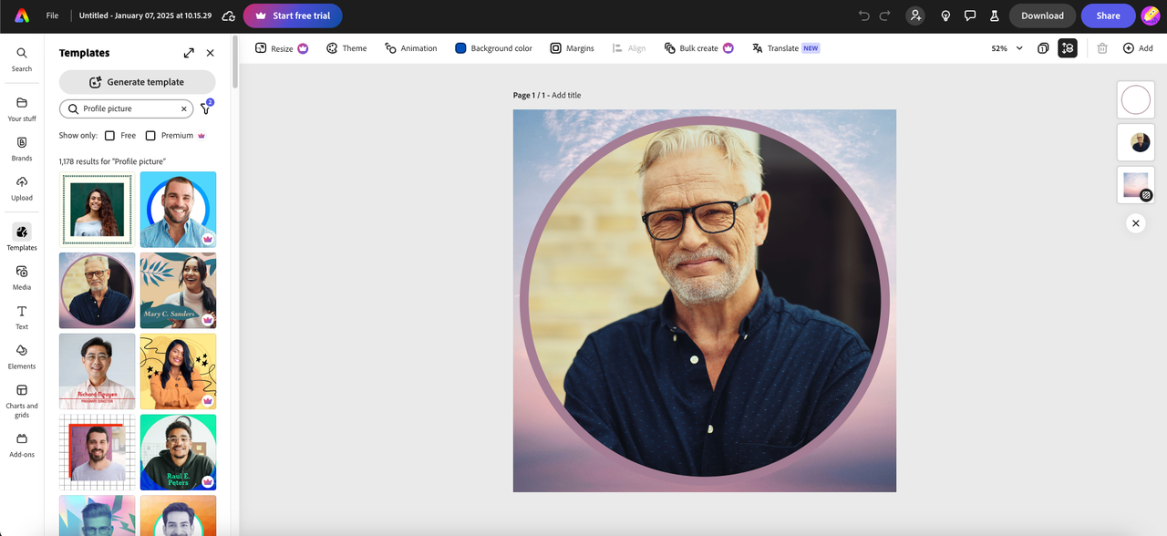
Task: Toggle the layers panel icon
Action: (x=1068, y=48)
